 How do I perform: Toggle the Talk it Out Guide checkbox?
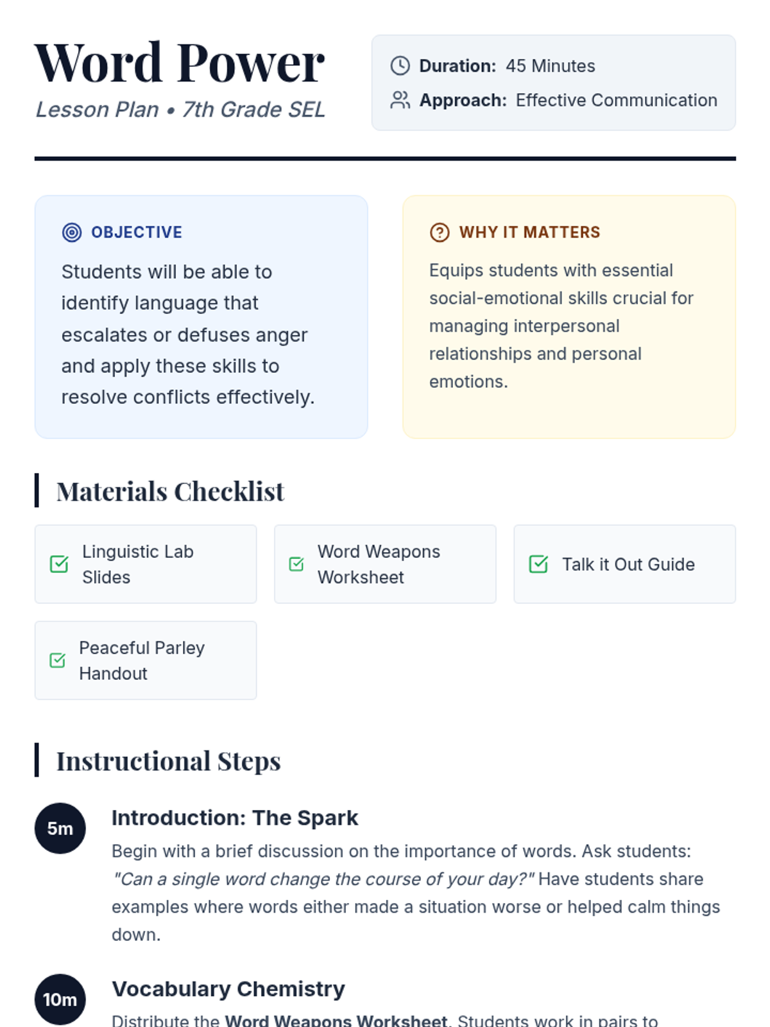pyautogui.click(x=538, y=564)
